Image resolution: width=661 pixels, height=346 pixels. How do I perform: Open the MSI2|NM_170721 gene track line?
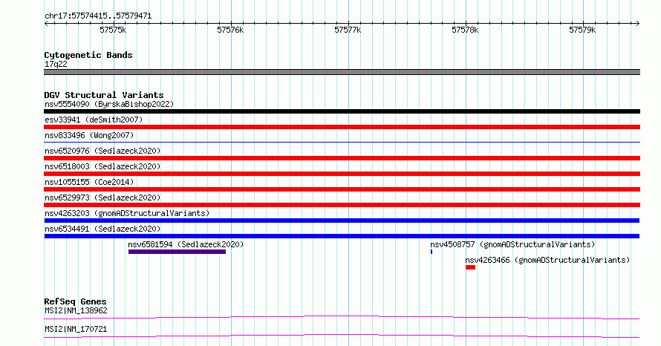pos(342,336)
